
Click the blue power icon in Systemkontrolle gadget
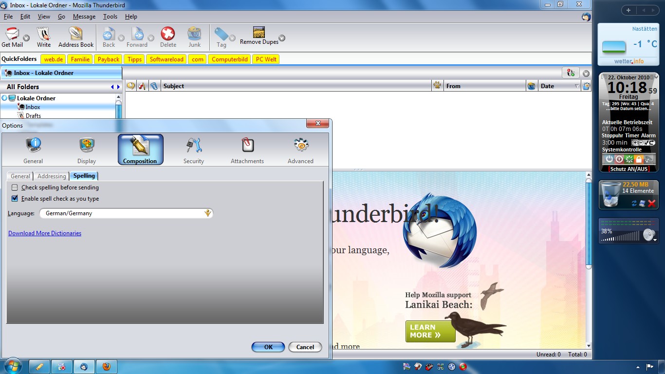609,159
